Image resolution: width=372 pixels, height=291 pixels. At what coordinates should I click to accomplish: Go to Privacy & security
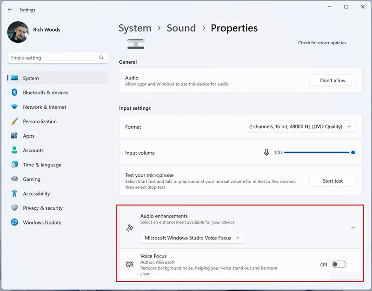pyautogui.click(x=58, y=208)
